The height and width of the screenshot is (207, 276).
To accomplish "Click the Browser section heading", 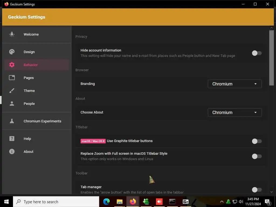I will [82, 70].
